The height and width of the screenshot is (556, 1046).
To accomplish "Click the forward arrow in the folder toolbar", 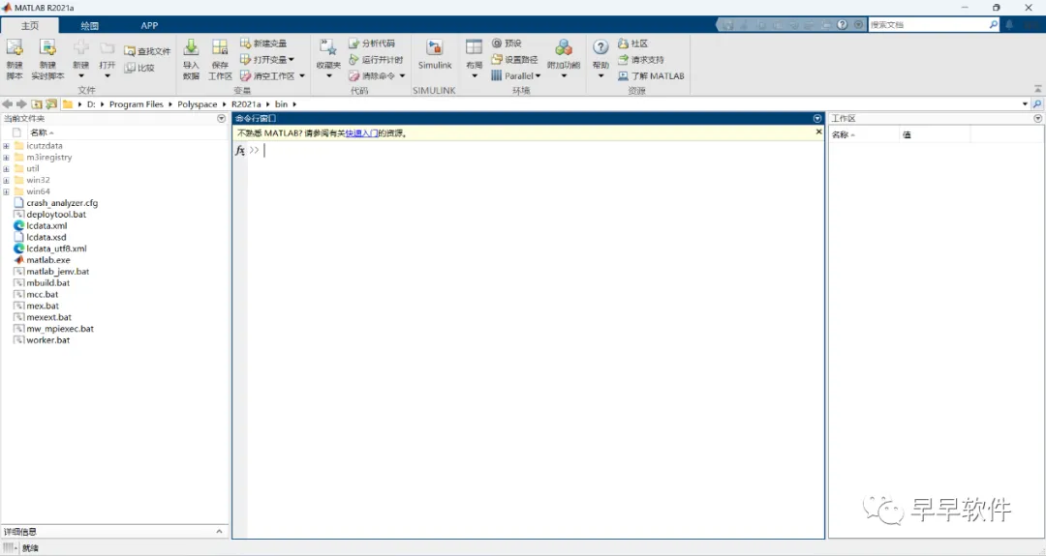I will (x=21, y=103).
